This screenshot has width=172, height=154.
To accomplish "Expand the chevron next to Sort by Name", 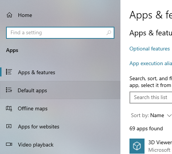I will point(169,115).
